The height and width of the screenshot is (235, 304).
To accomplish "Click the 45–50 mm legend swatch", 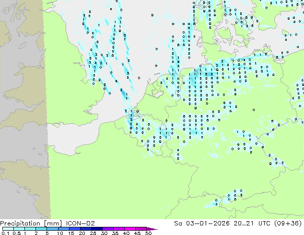I will [141, 229].
